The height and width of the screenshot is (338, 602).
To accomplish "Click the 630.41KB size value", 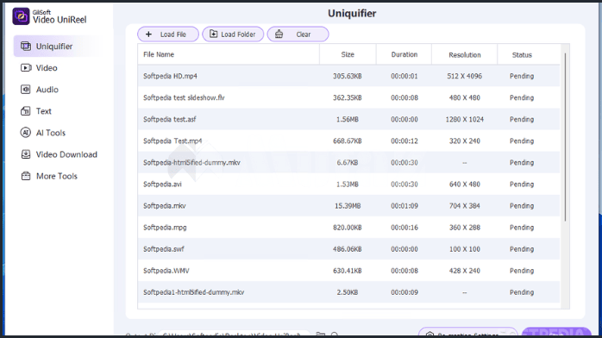I will click(348, 271).
